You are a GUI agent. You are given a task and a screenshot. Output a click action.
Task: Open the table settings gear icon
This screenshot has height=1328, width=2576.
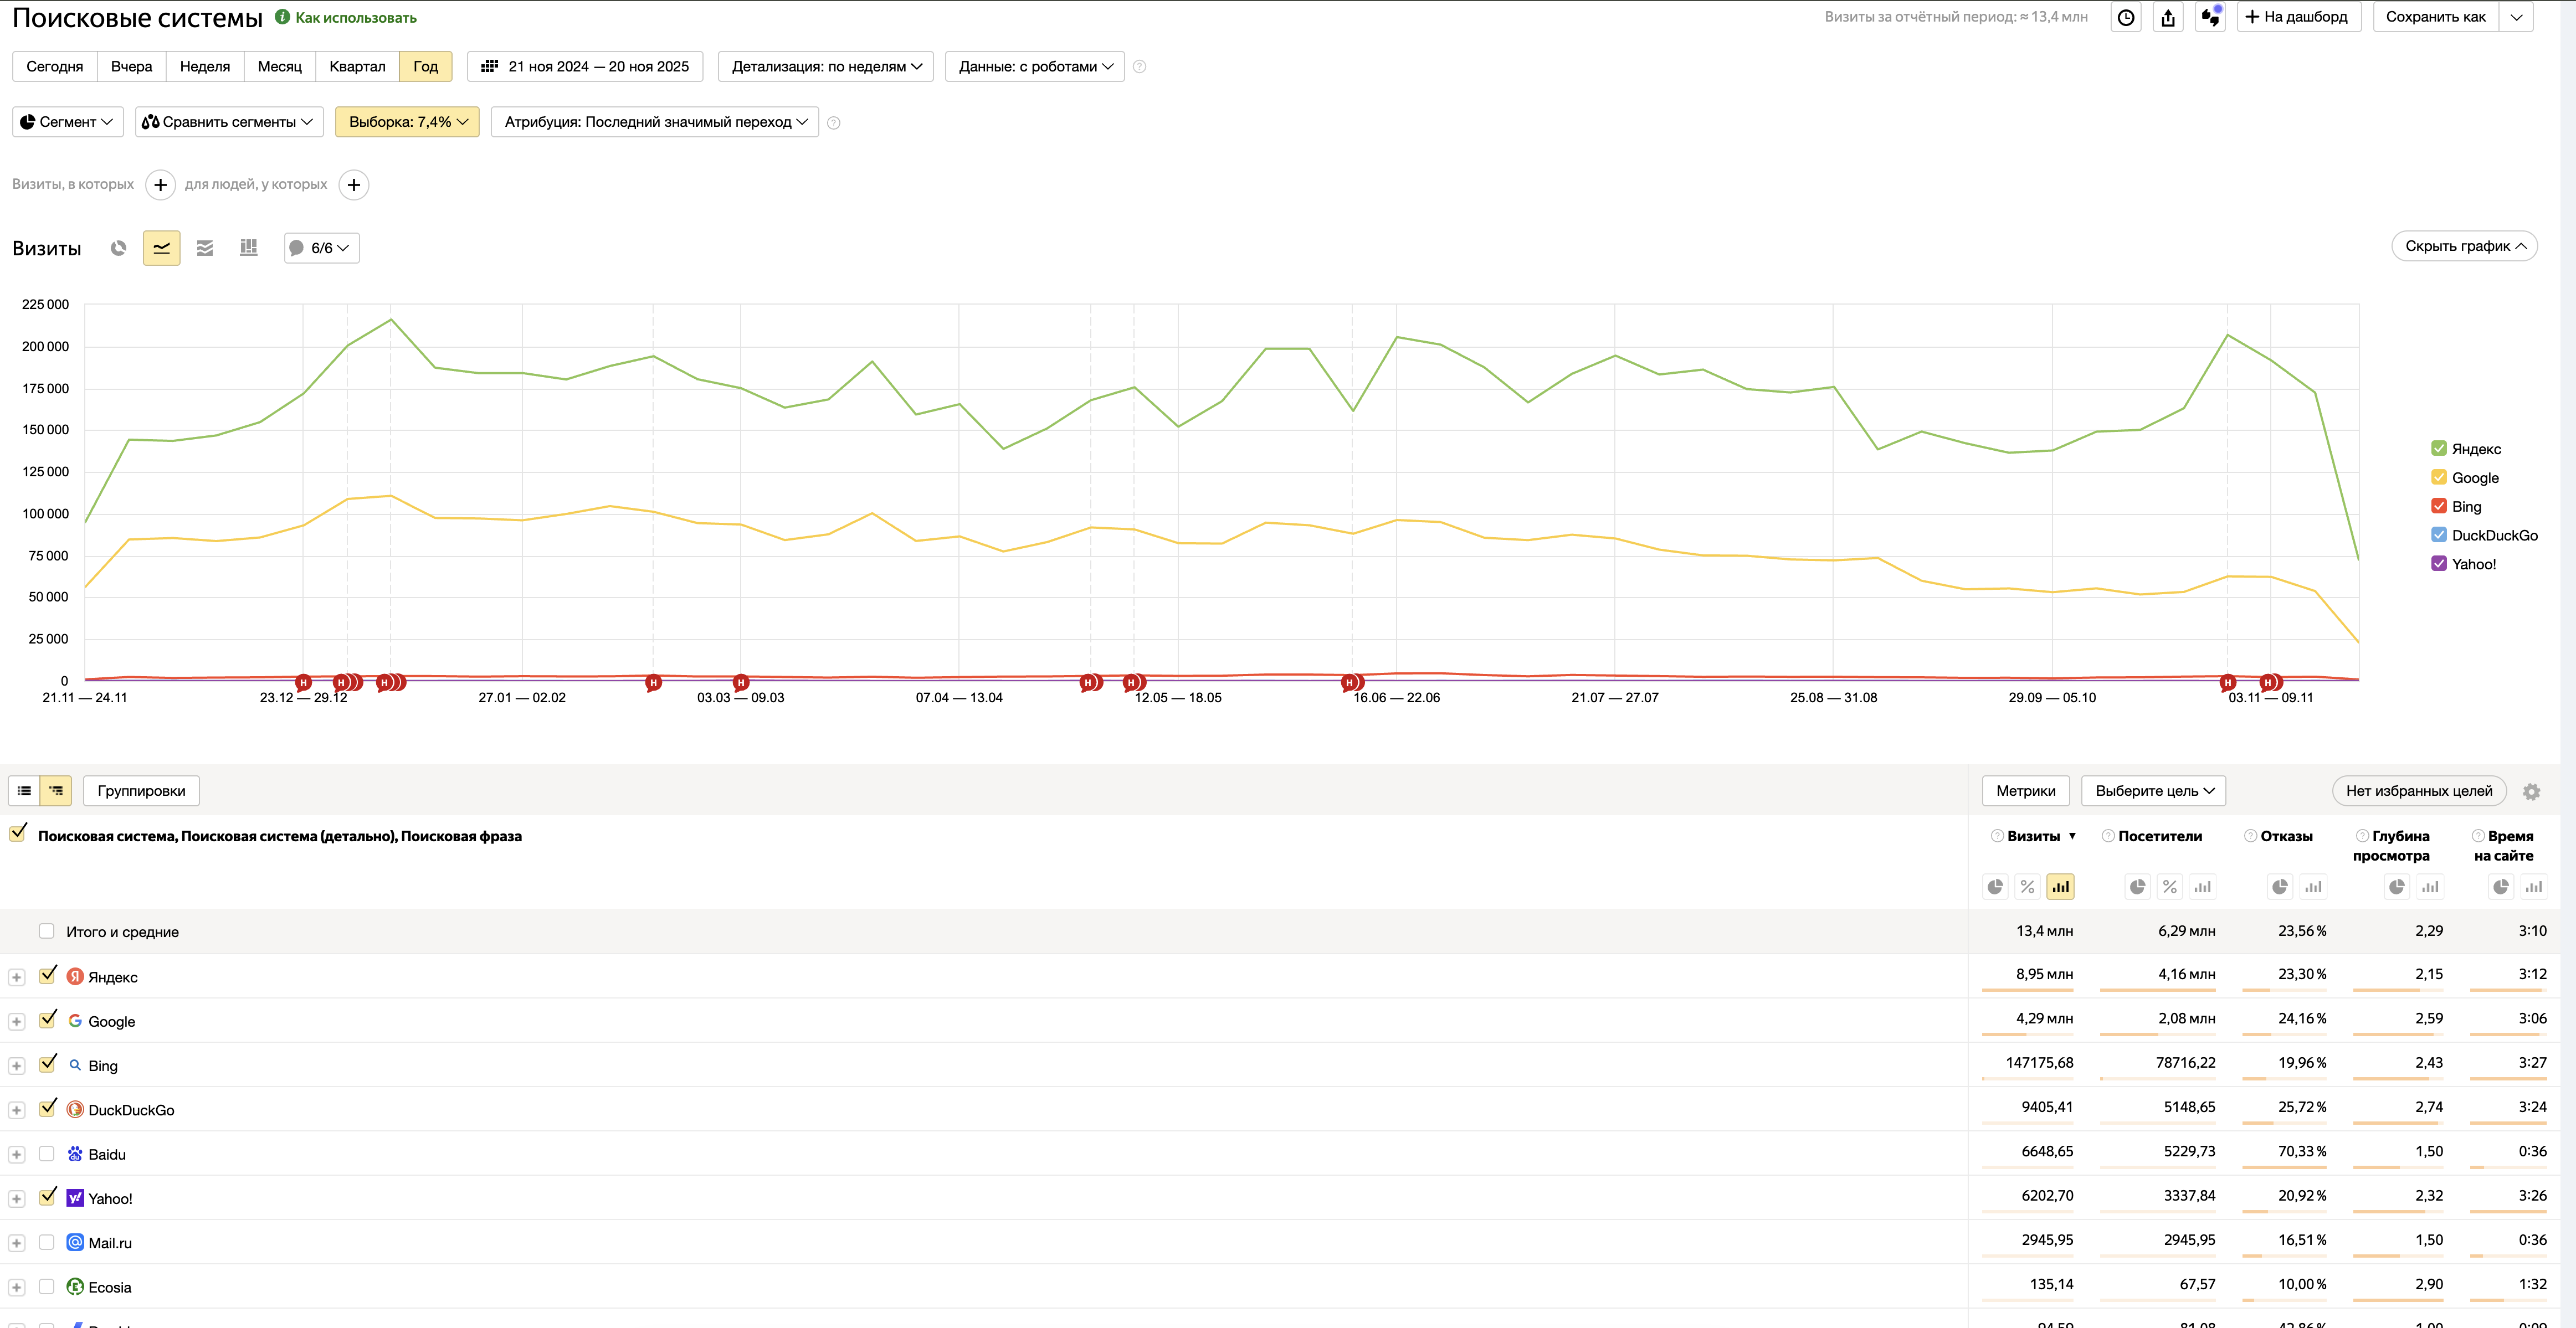pos(2531,791)
